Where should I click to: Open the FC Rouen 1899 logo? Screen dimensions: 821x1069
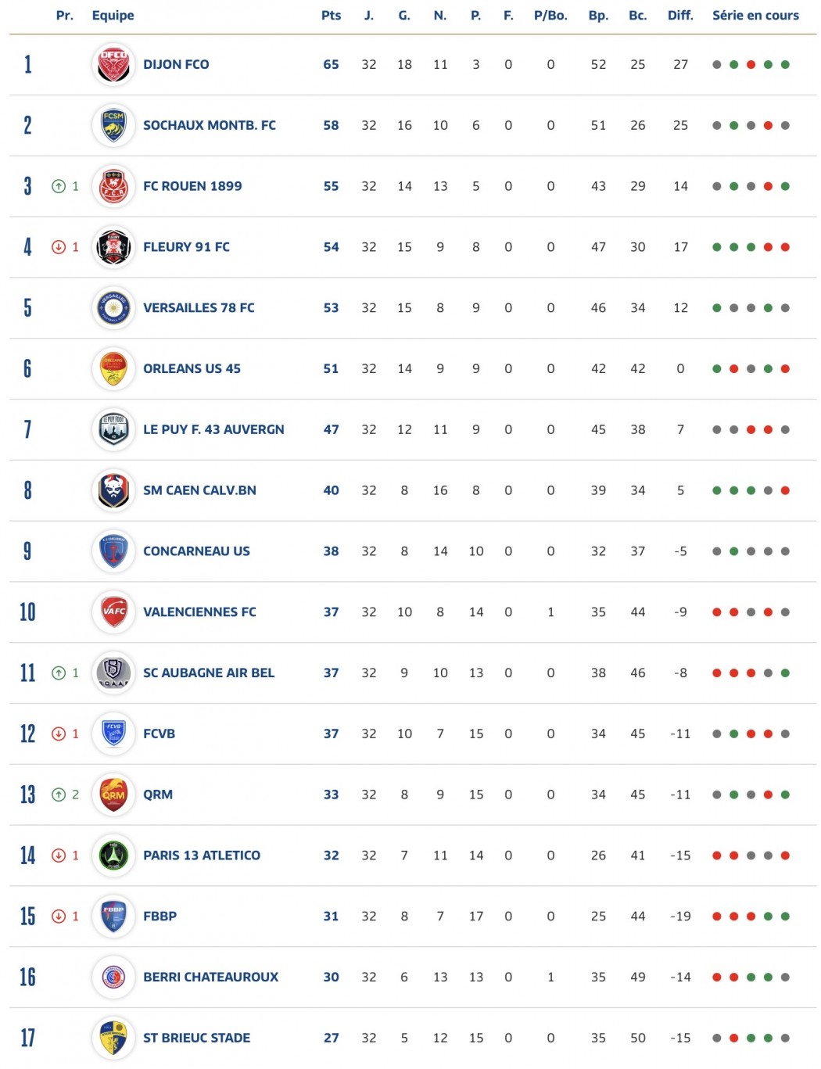pyautogui.click(x=113, y=186)
